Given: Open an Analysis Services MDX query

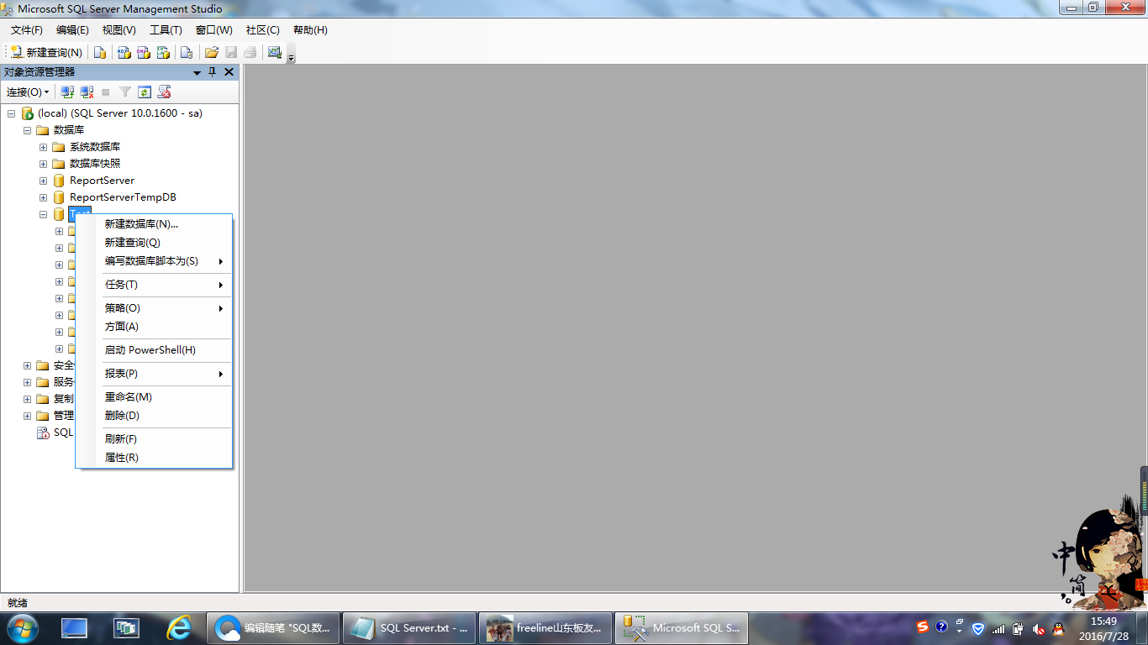Looking at the screenshot, I should tap(124, 52).
